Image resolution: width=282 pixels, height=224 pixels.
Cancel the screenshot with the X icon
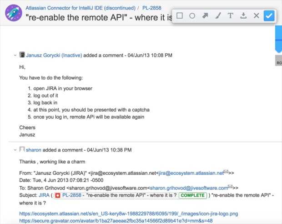(256, 15)
